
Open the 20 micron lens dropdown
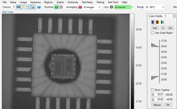(133, 7)
